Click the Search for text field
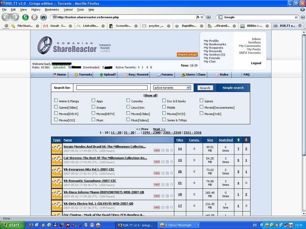This screenshot has height=229, width=306. point(112,88)
